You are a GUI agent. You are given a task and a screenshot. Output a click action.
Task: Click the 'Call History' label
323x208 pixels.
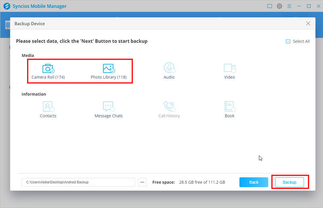point(169,116)
